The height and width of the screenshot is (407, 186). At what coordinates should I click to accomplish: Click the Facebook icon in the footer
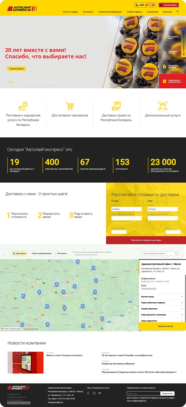pos(88,393)
